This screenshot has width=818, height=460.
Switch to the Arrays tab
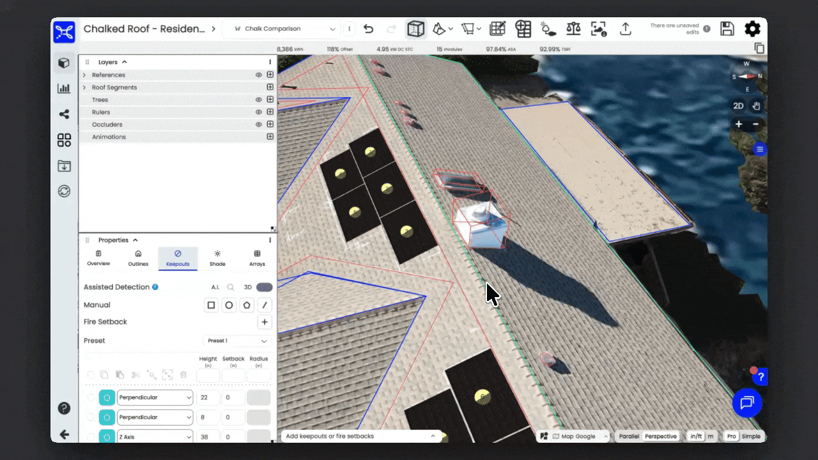[257, 258]
